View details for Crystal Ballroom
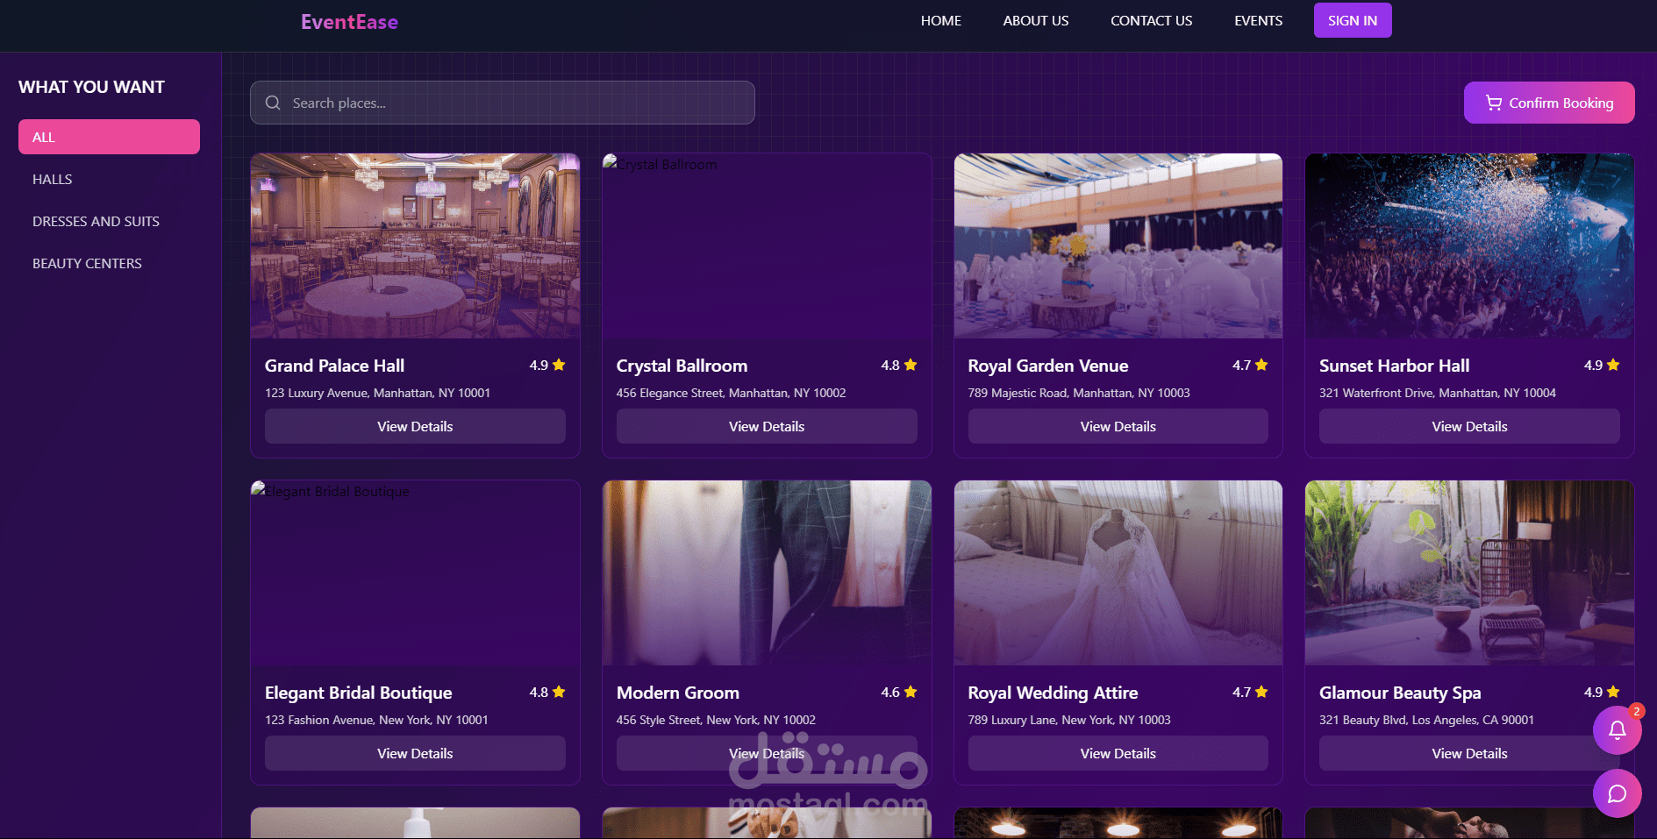This screenshot has width=1657, height=839. pos(767,426)
